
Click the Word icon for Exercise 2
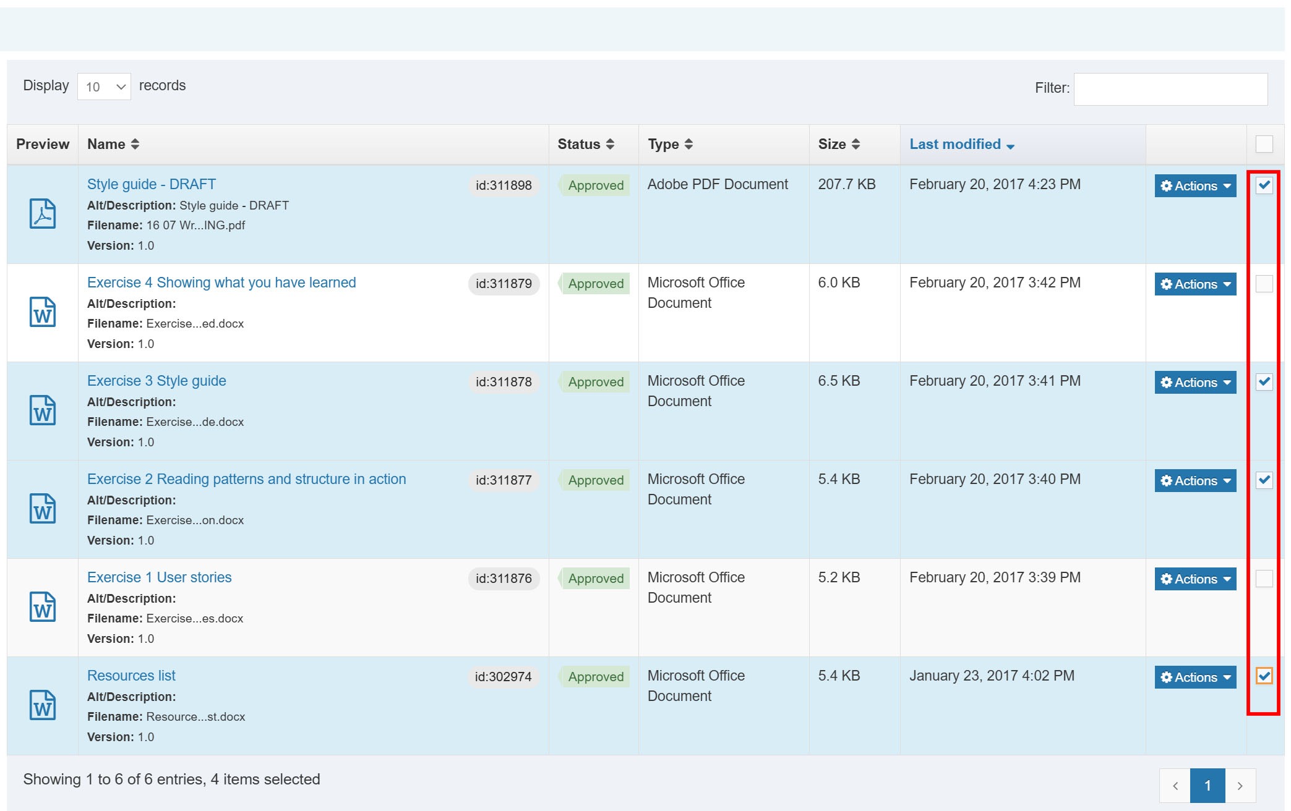pyautogui.click(x=43, y=509)
